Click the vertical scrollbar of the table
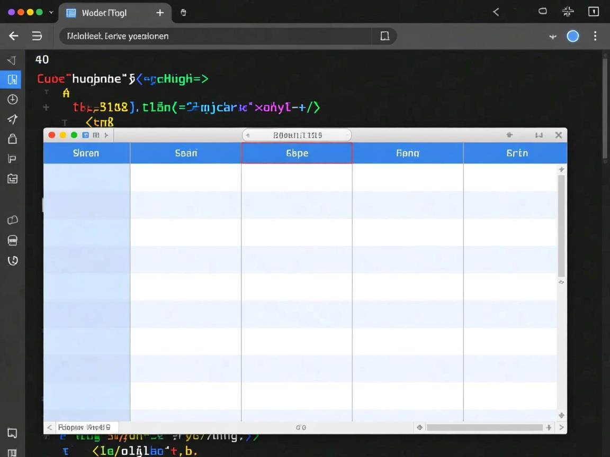This screenshot has height=457, width=610. [x=561, y=225]
